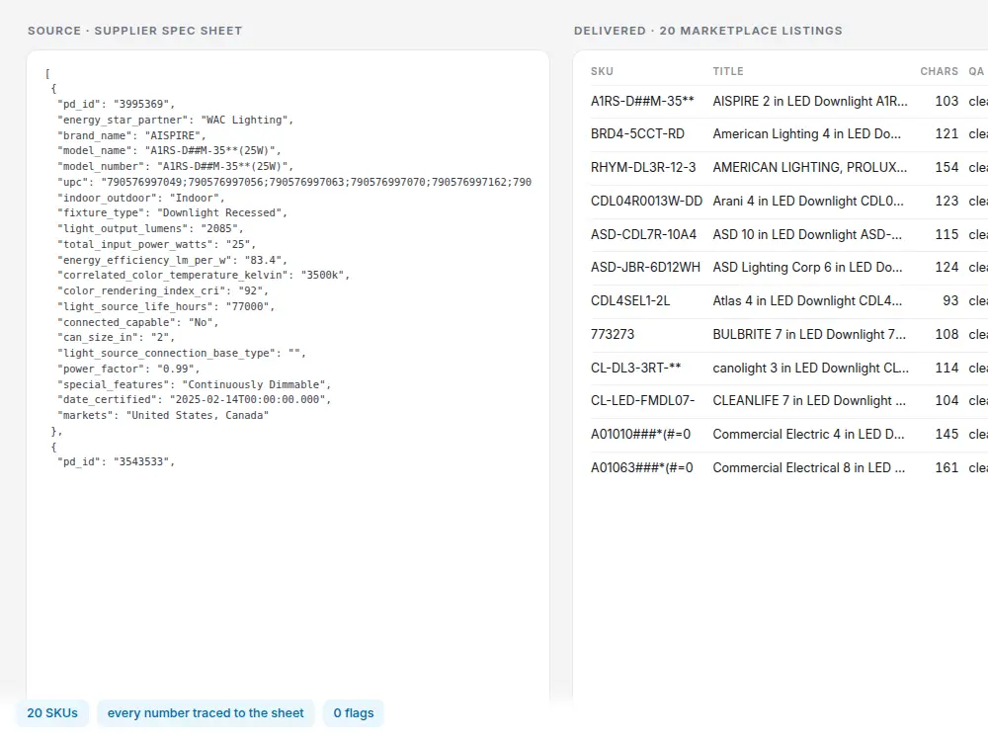Click the "pd_id": "3995369" line

116,104
